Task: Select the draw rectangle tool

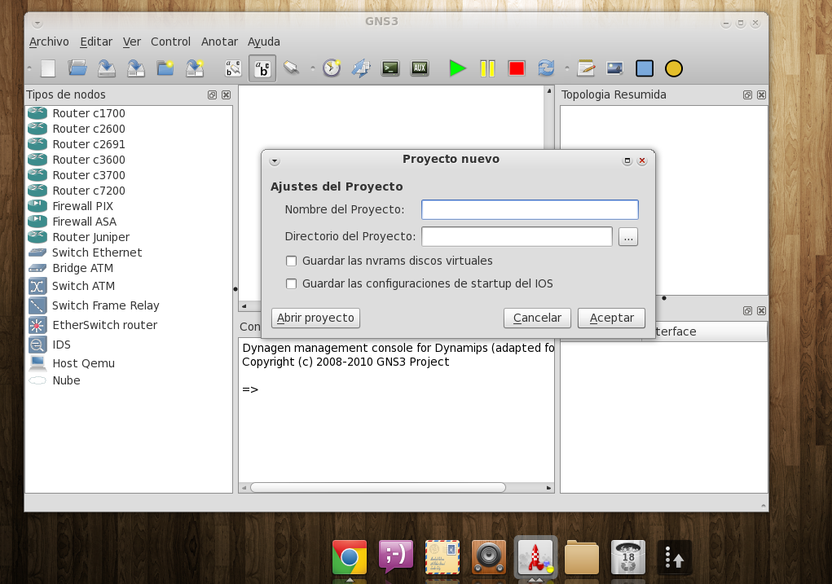Action: pyautogui.click(x=645, y=68)
